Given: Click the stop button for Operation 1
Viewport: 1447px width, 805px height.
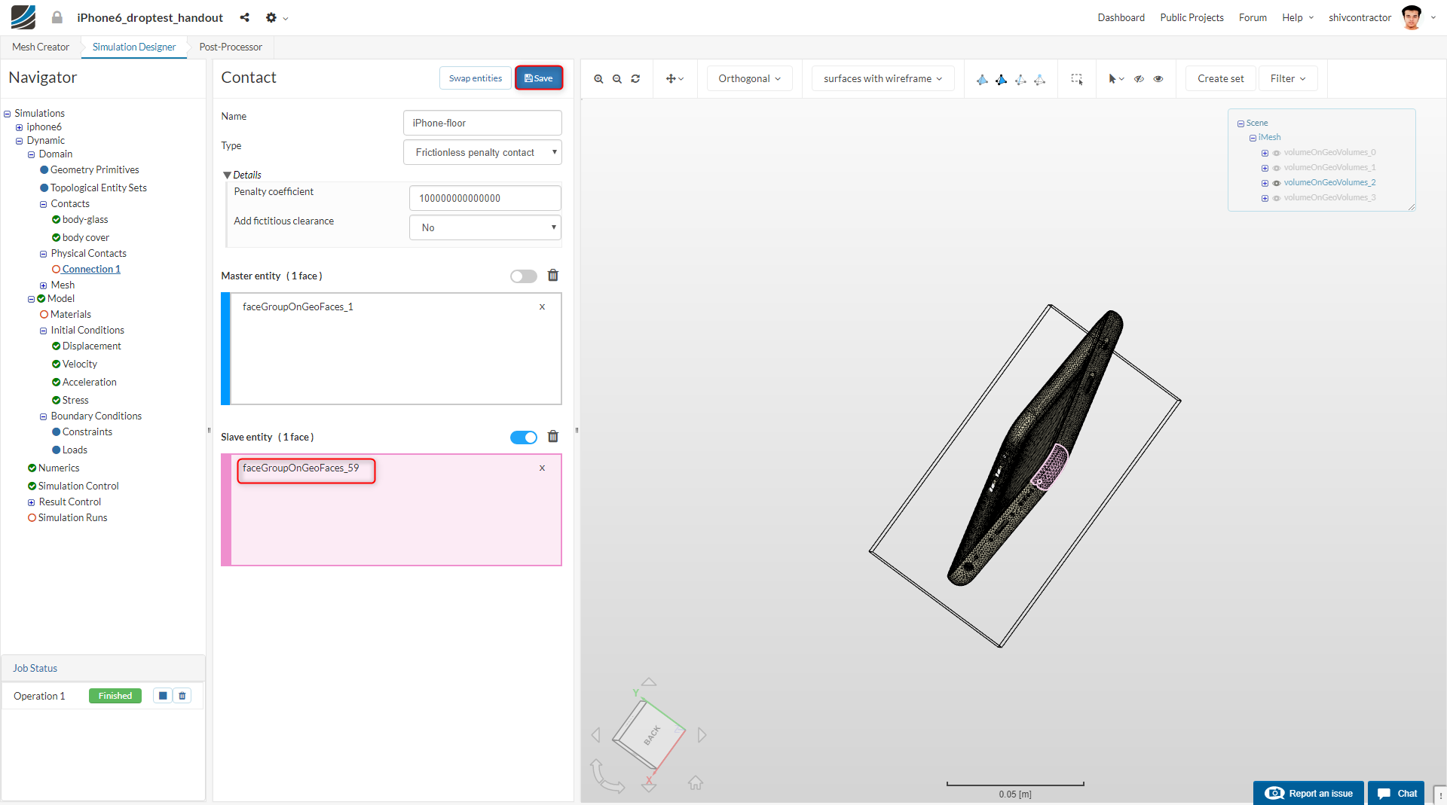Looking at the screenshot, I should 163,696.
